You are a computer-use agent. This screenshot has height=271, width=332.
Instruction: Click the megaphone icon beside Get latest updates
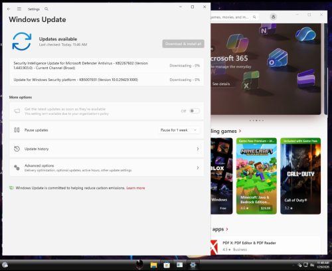click(17, 111)
